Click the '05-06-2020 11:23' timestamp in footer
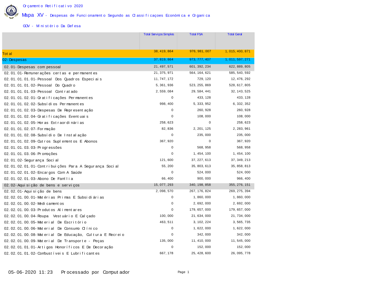 coord(31,272)
